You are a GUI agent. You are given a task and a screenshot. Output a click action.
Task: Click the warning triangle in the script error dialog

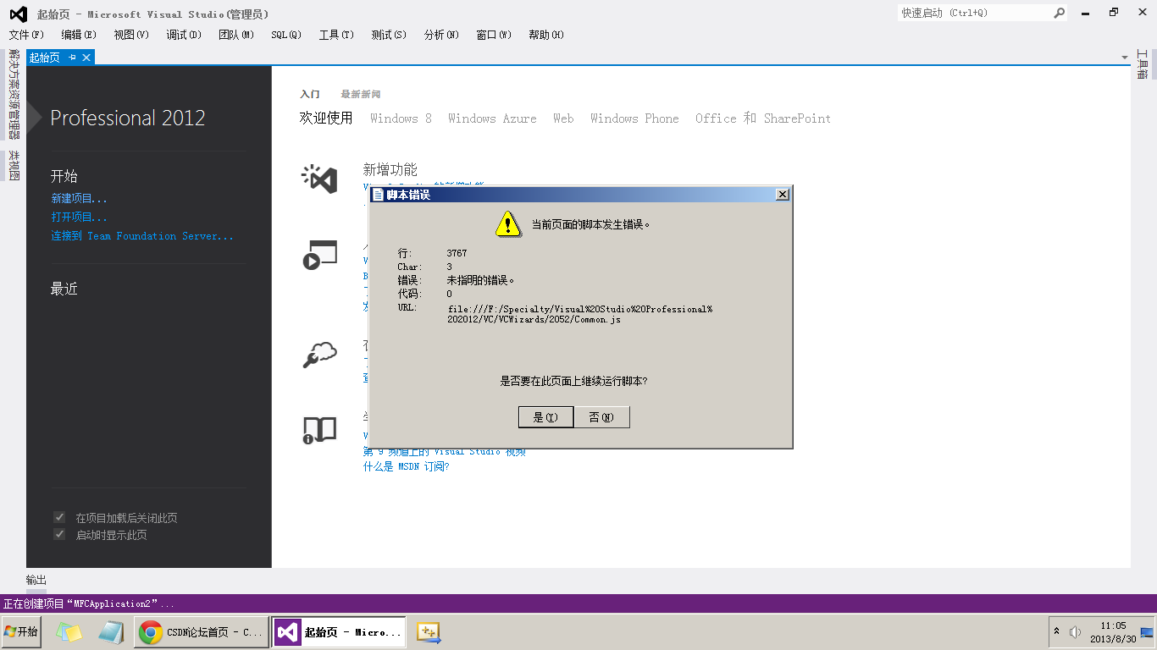(x=508, y=224)
